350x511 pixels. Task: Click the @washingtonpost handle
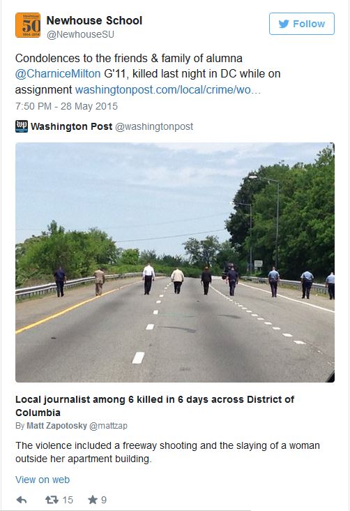coord(154,126)
